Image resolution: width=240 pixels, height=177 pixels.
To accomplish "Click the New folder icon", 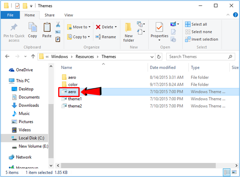I will click(x=128, y=27).
